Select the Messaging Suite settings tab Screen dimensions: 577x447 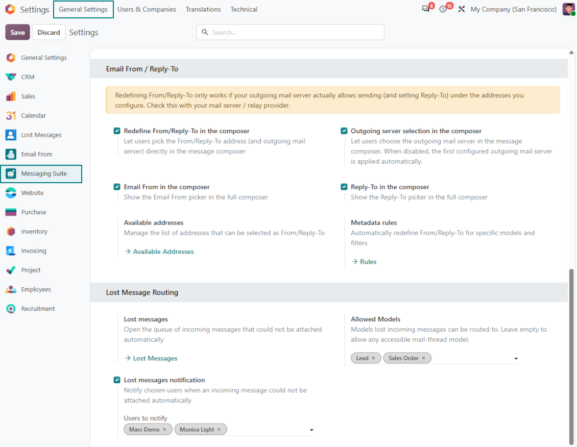tap(41, 173)
